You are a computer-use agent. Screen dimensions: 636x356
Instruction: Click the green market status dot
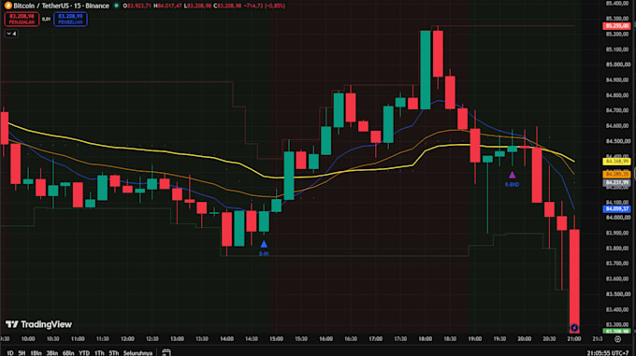116,6
